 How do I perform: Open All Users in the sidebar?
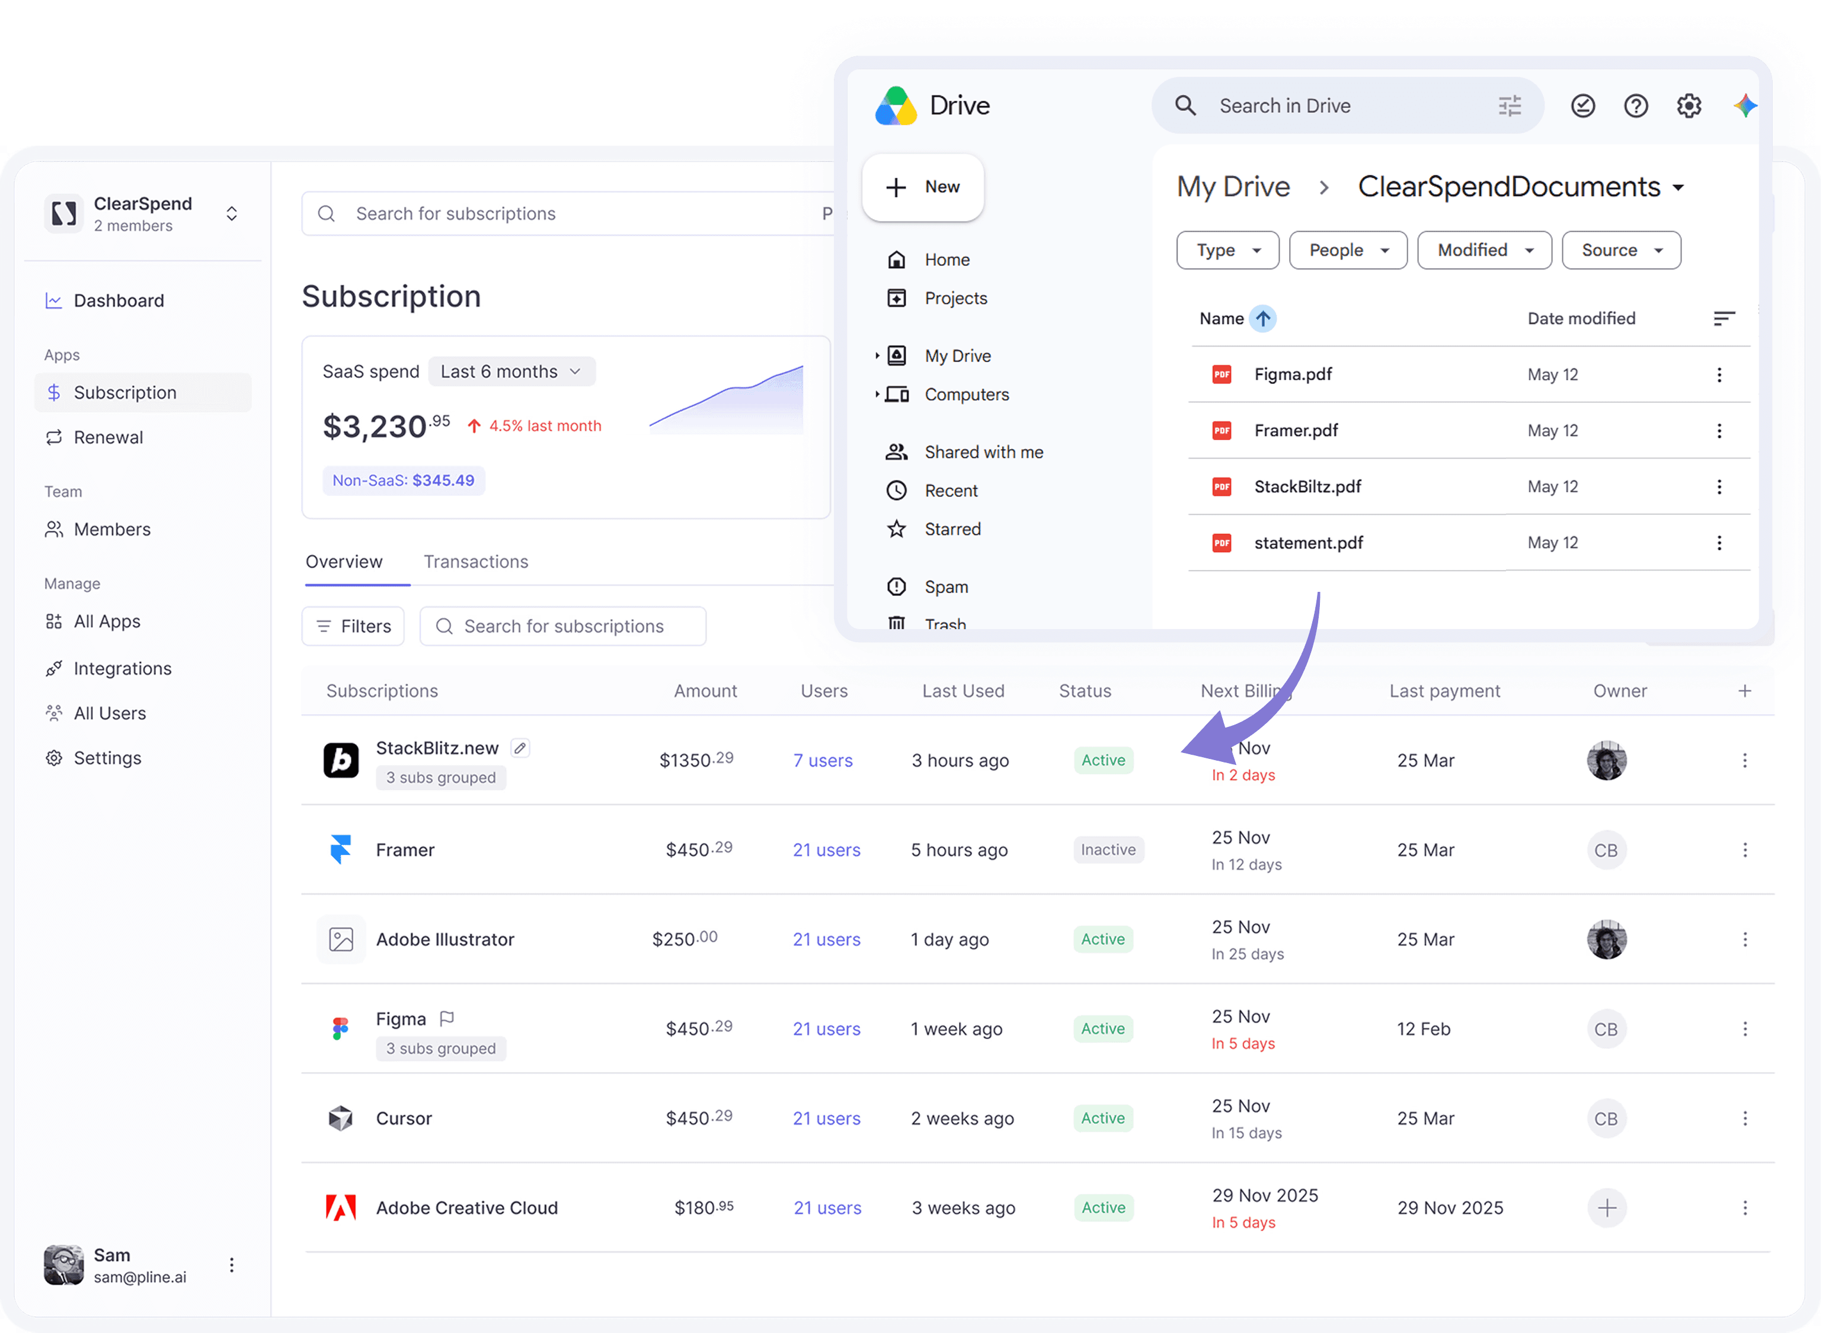coord(110,714)
